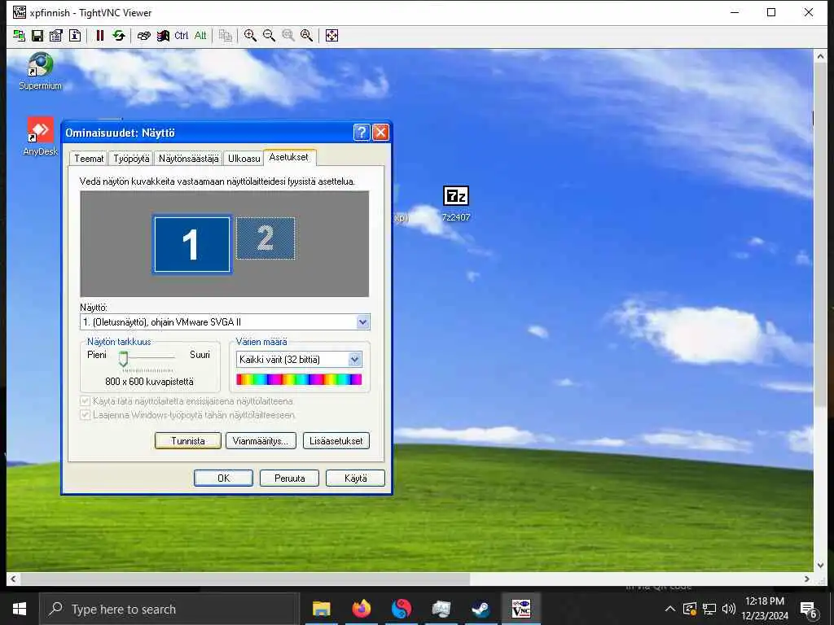Click horizontal scrollbar right arrow
This screenshot has height=625, width=834.
807,579
